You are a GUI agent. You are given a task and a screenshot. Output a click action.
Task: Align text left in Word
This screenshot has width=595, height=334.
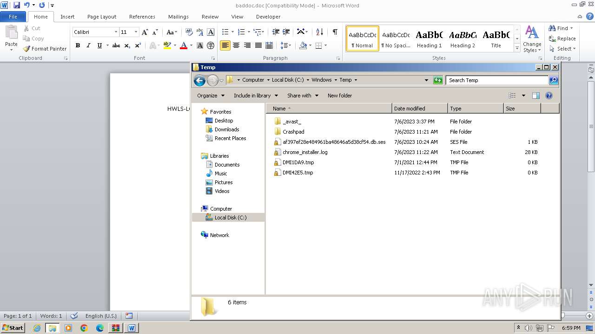click(x=225, y=45)
